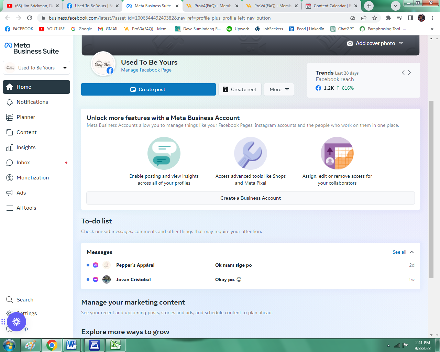Expand the Used To Be Yours account selector
Viewport: 440px width, 352px height.
pos(36,68)
